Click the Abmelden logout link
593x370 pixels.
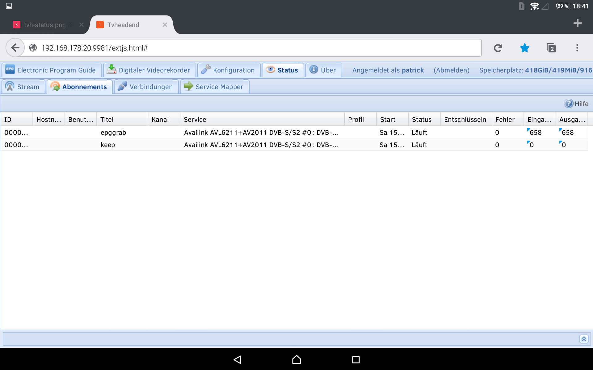coord(451,70)
